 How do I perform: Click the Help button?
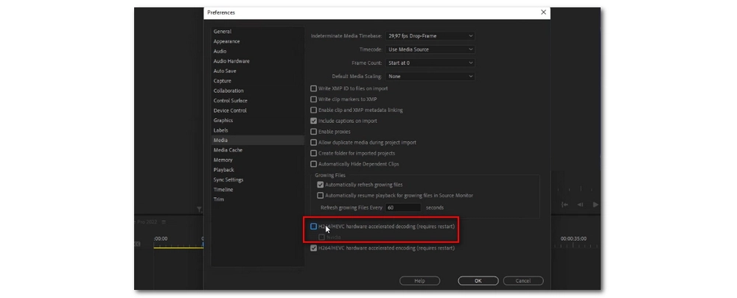[x=420, y=280]
